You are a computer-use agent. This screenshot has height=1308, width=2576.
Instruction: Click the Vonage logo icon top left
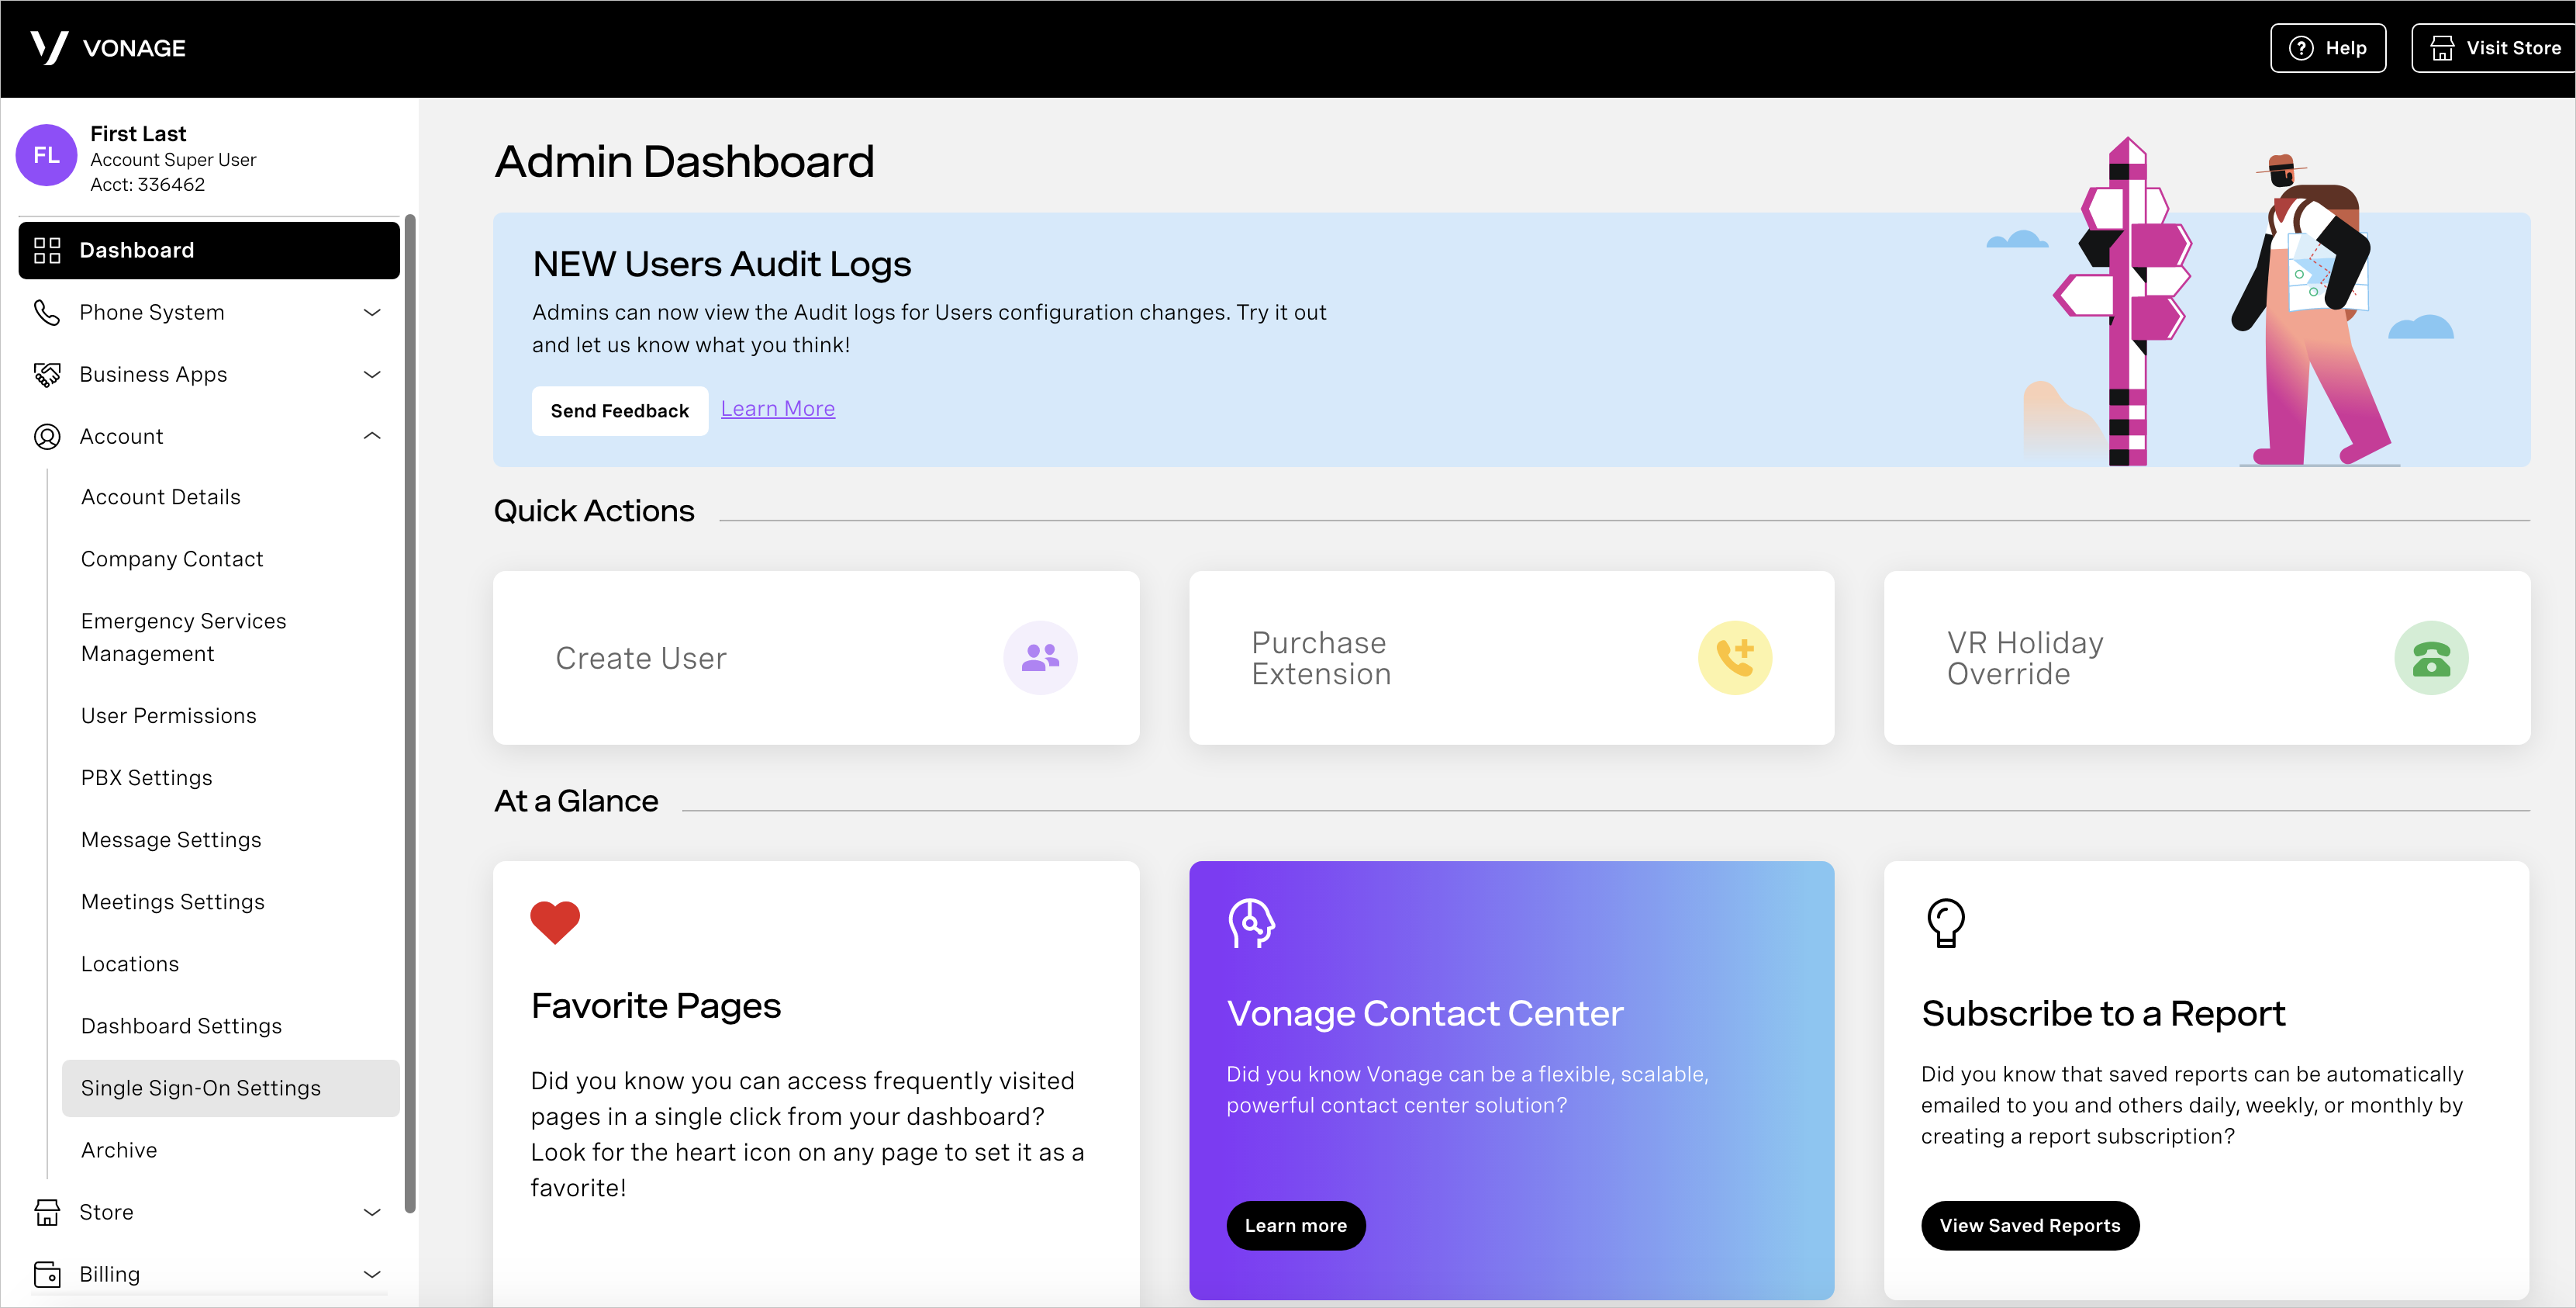pyautogui.click(x=45, y=47)
